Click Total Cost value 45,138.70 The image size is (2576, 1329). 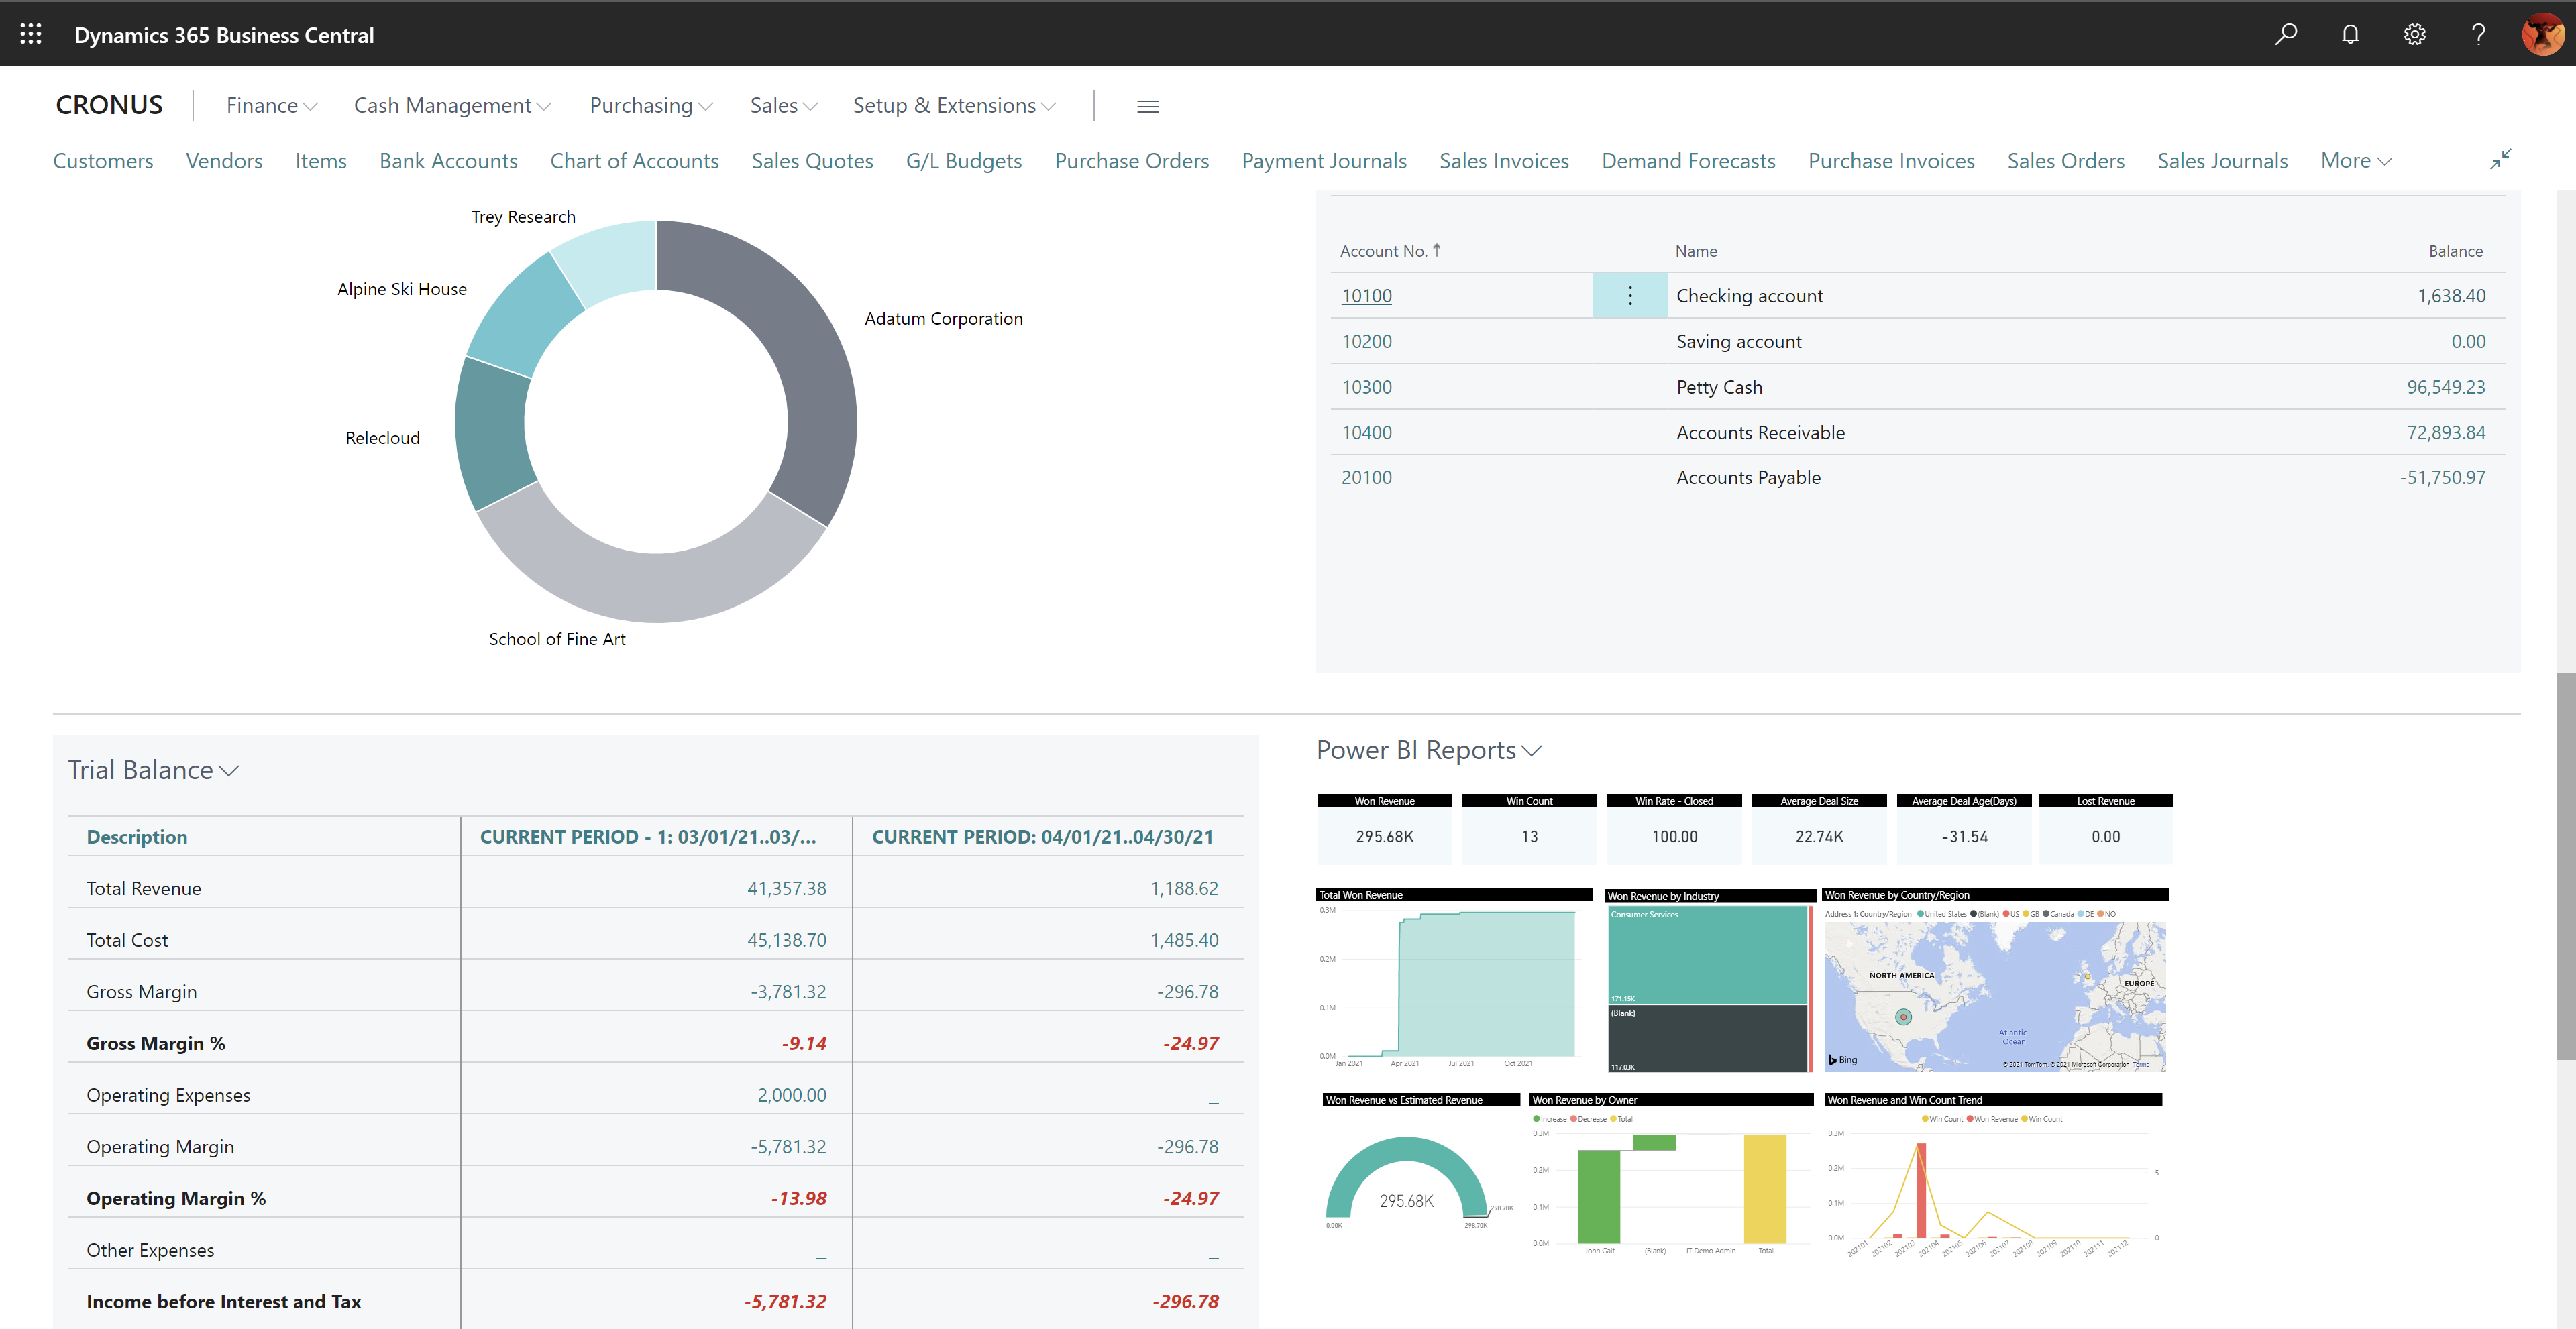(x=786, y=940)
